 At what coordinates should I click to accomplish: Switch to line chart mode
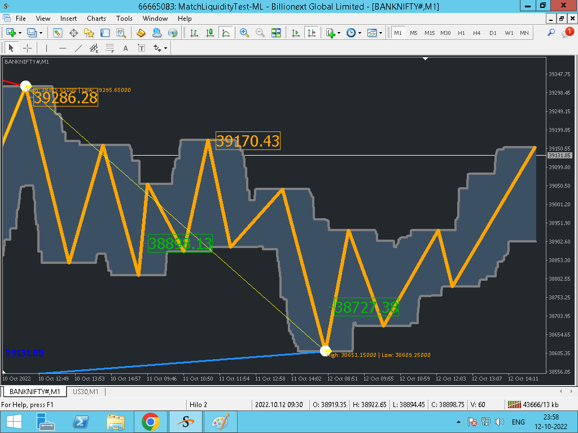[226, 33]
